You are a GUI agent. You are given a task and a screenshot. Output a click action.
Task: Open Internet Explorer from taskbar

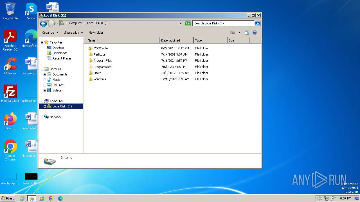pyautogui.click(x=22, y=198)
